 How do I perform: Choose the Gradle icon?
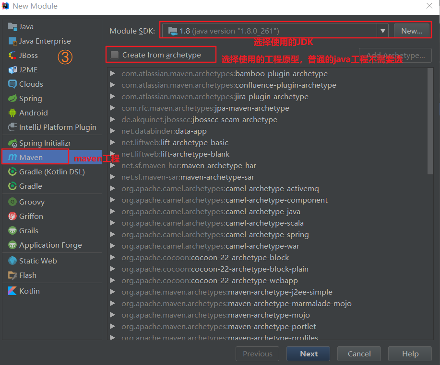12,186
